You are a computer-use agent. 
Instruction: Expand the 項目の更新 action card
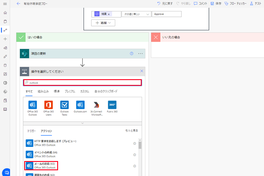pos(83,54)
